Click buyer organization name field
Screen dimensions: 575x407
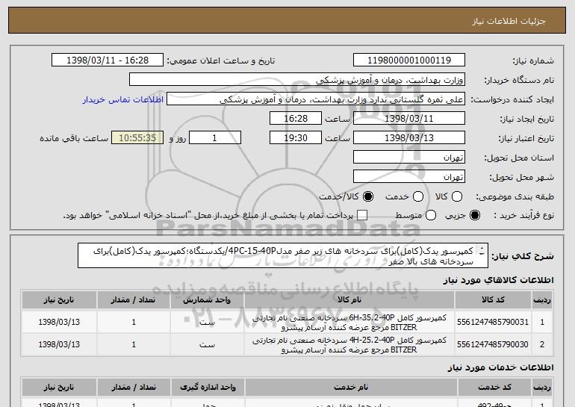pos(297,80)
